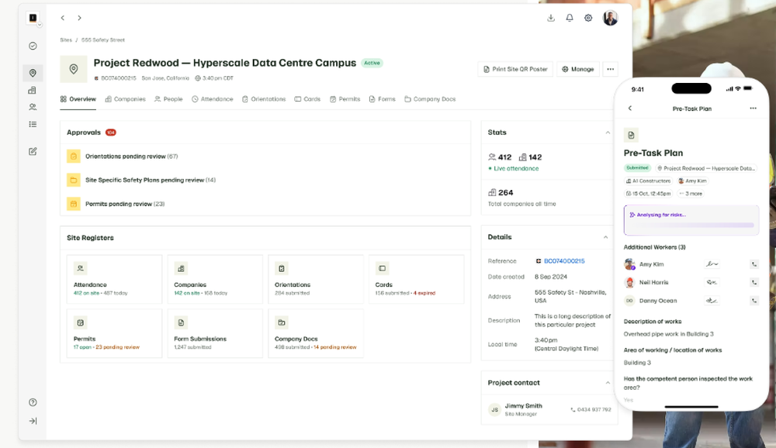Click the collapse sidebar arrow icon

click(33, 421)
